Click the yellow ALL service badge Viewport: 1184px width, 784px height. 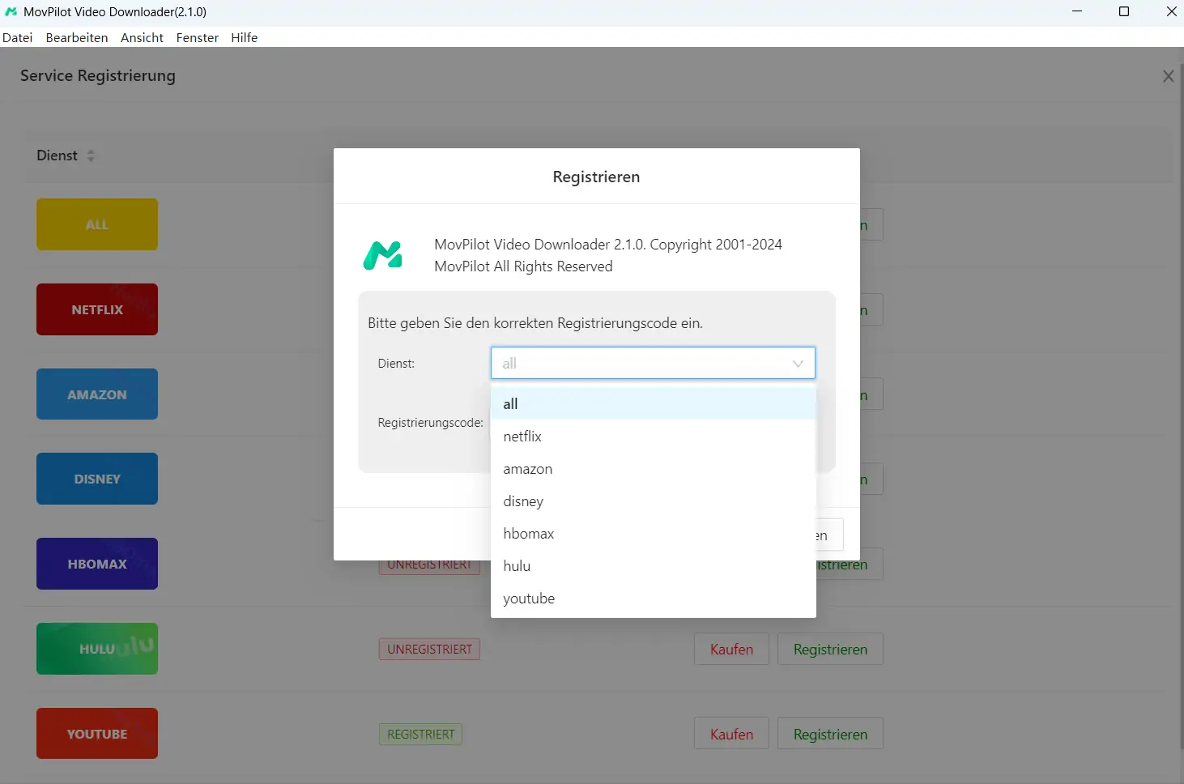coord(97,224)
